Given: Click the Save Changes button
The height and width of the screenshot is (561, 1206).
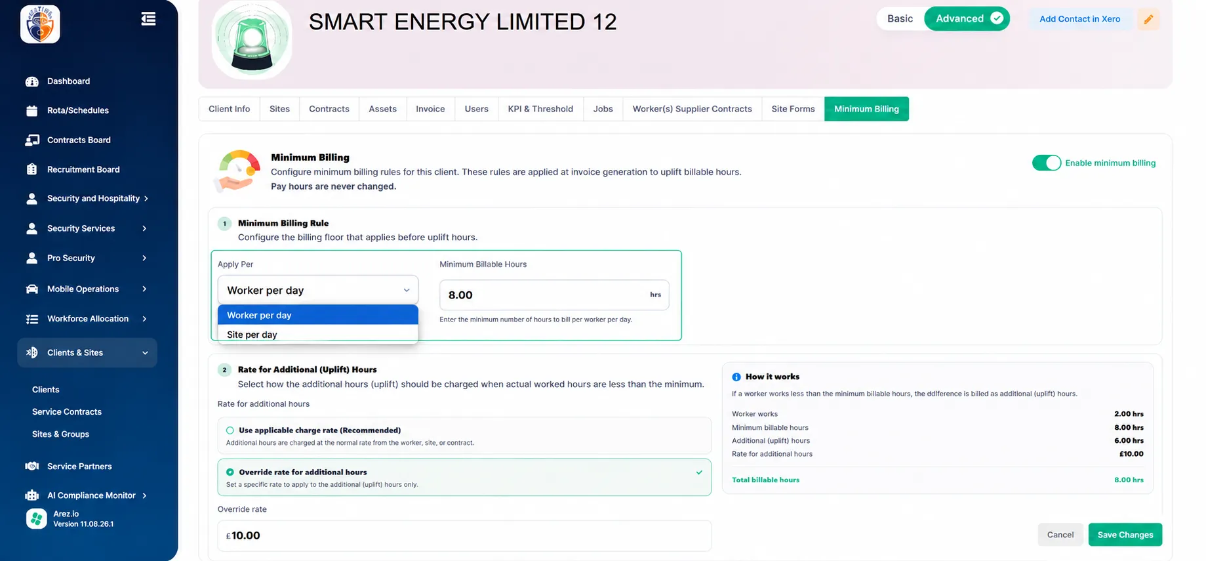Looking at the screenshot, I should (x=1125, y=535).
